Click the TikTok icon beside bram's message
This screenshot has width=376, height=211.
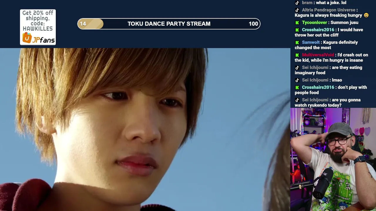(x=297, y=3)
